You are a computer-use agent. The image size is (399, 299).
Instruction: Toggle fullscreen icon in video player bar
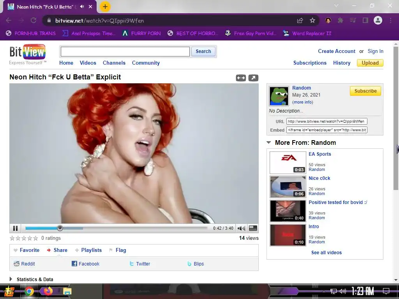pyautogui.click(x=252, y=228)
